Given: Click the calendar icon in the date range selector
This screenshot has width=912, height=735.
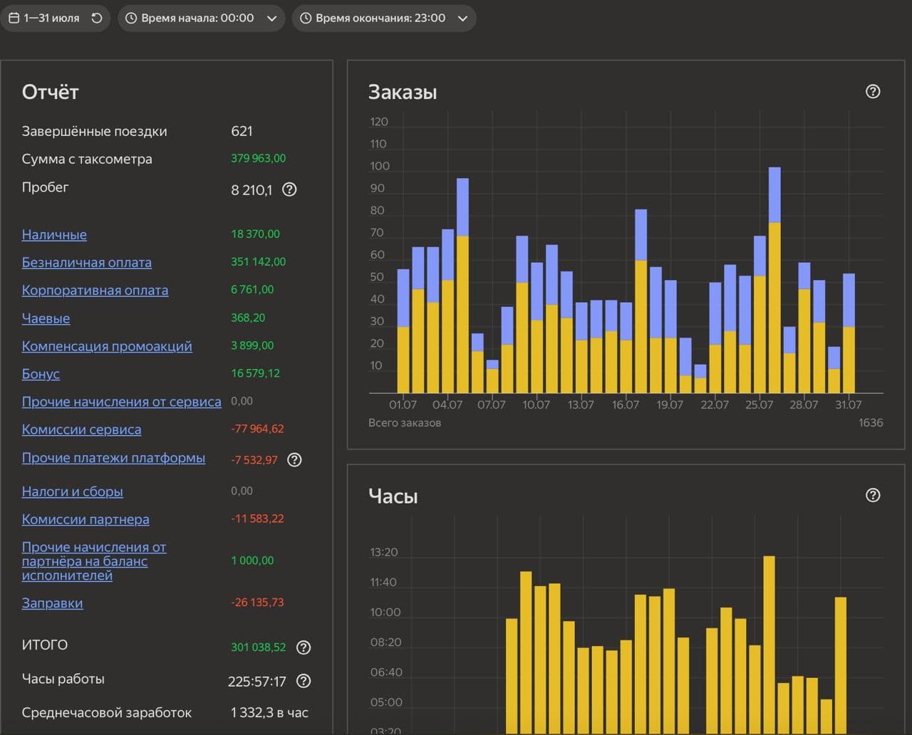Looking at the screenshot, I should tap(14, 19).
